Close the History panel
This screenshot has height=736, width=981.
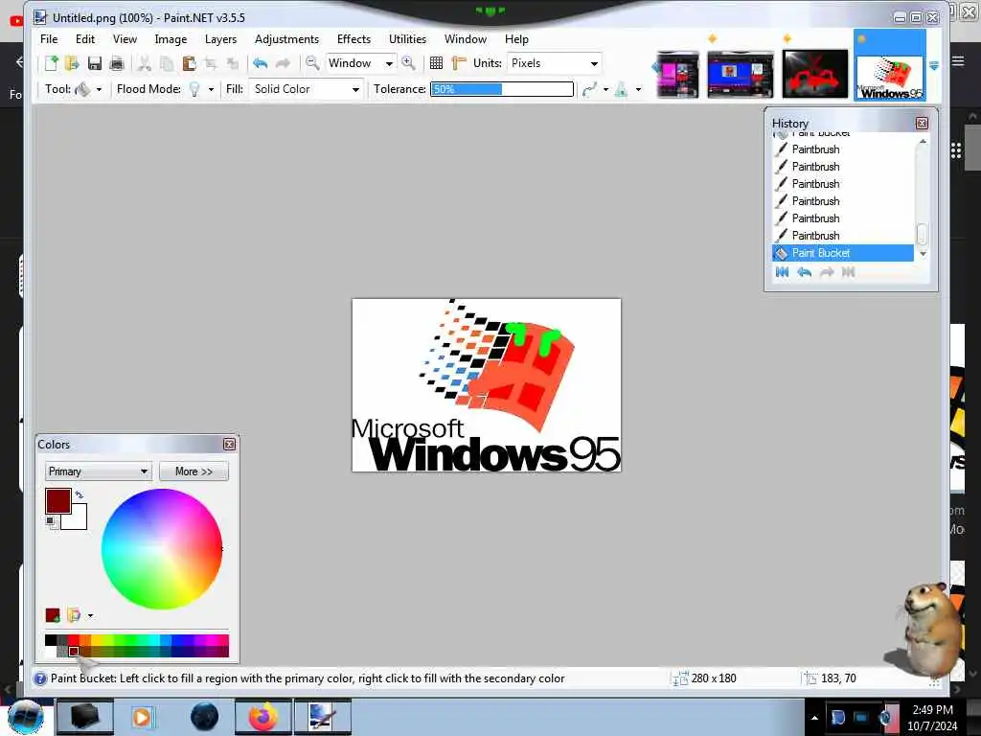click(922, 124)
